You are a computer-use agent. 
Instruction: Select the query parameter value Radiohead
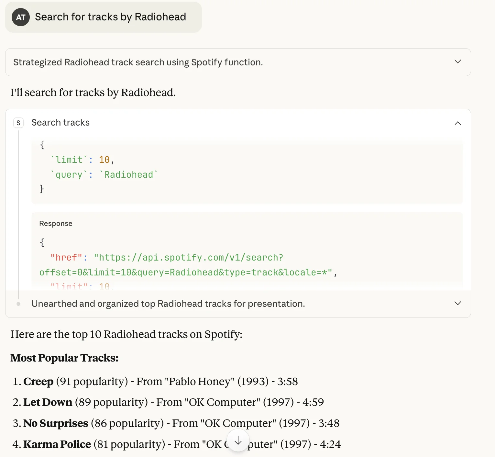coord(128,174)
